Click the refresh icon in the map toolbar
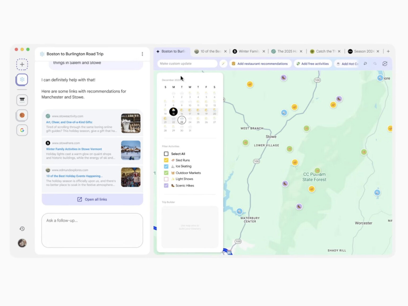 [x=385, y=64]
